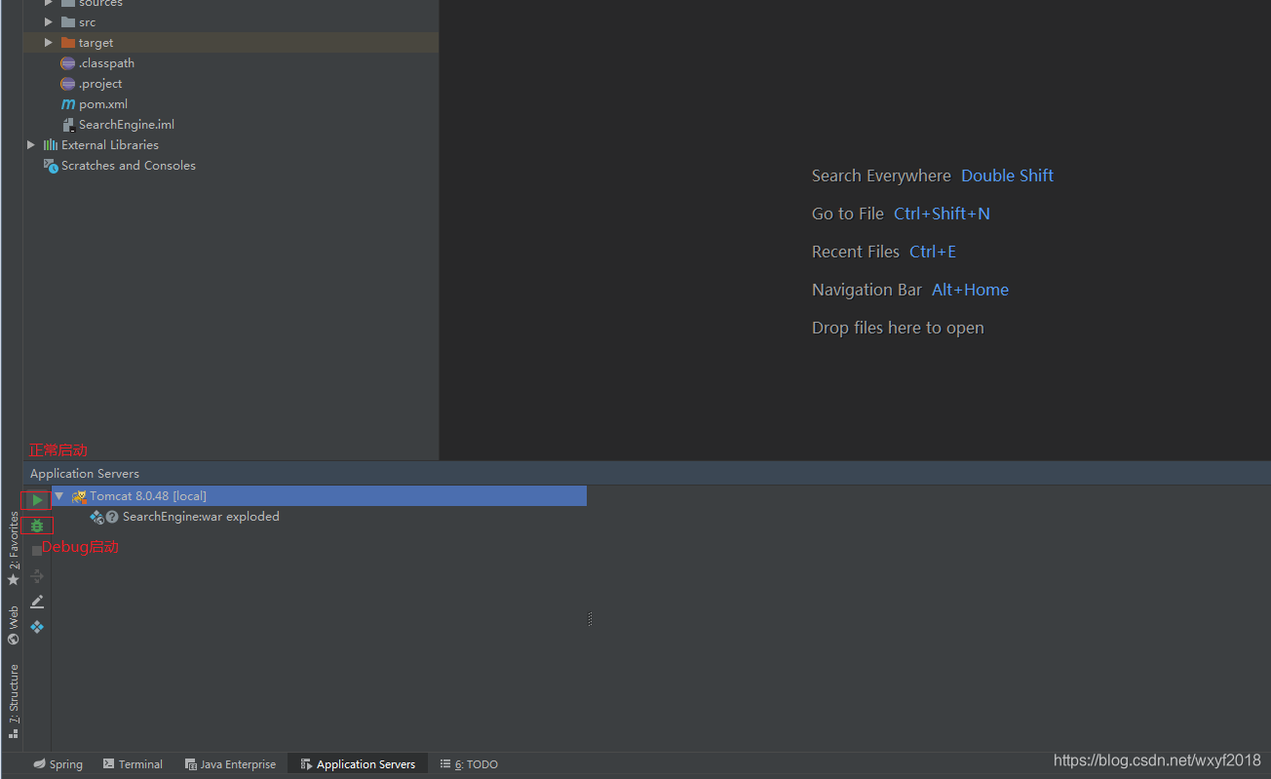Edit server configuration via pencil icon
The image size is (1271, 779).
(x=37, y=602)
